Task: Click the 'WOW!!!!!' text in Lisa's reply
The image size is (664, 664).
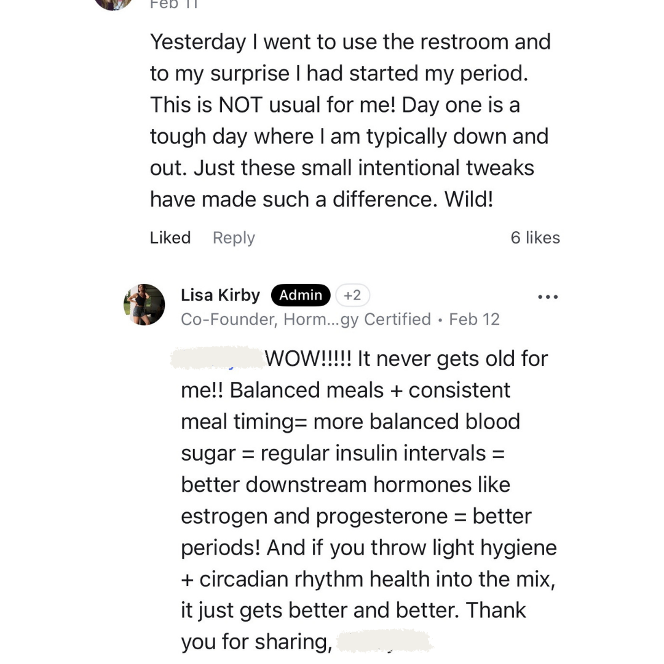Action: (x=309, y=358)
